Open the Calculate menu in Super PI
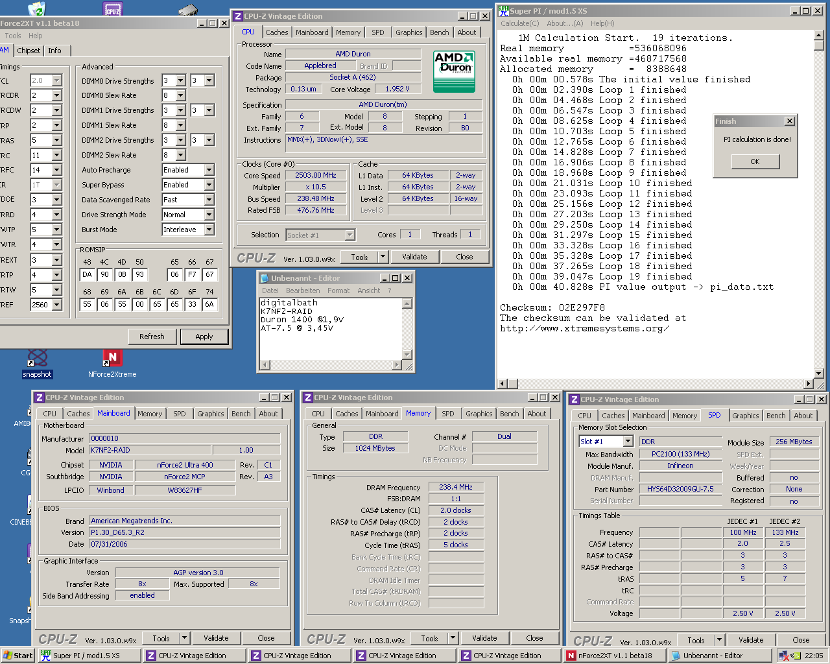 [519, 23]
